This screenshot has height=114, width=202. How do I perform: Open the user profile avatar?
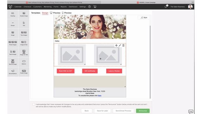190,7
